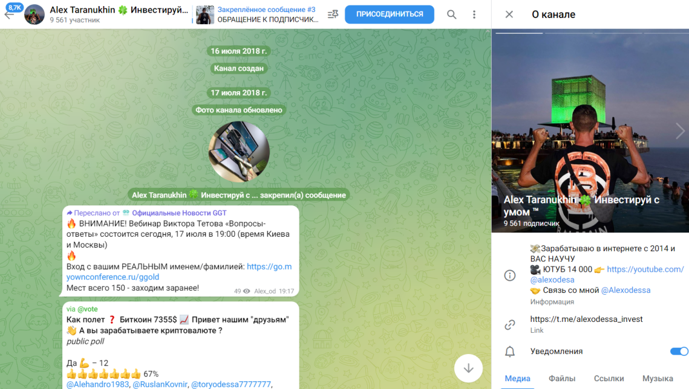Image resolution: width=689 pixels, height=389 pixels.
Task: Click the Фото канала обновлено service message
Action: [x=239, y=110]
